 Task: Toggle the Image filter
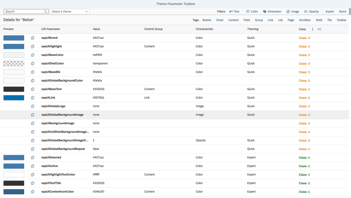pyautogui.click(x=292, y=11)
